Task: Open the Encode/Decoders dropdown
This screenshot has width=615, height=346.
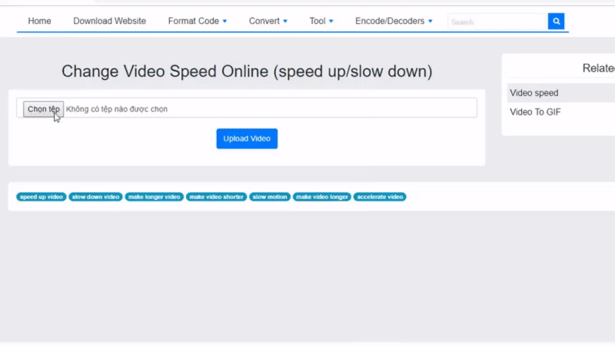Action: click(394, 22)
